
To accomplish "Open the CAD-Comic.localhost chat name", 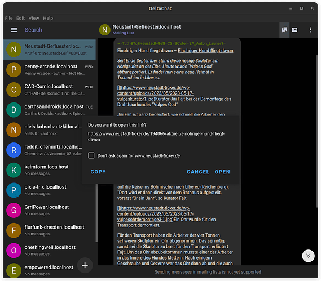I will pos(49,87).
